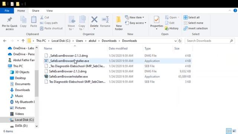Click Copy path in Clipboard group
Viewport: 238px width, 134px height.
click(x=49, y=23)
